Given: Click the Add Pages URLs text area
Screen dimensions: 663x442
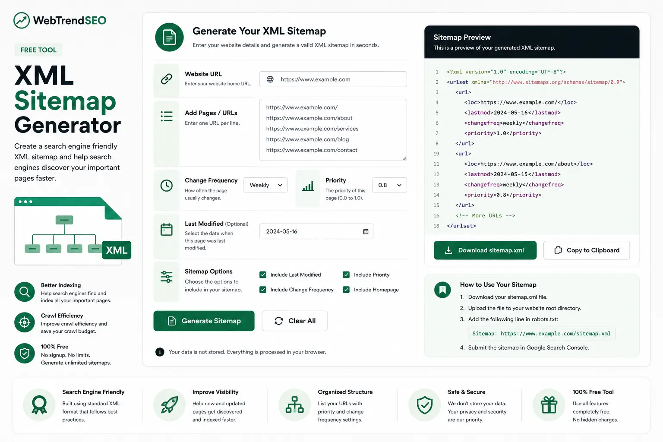Looking at the screenshot, I should (333, 130).
